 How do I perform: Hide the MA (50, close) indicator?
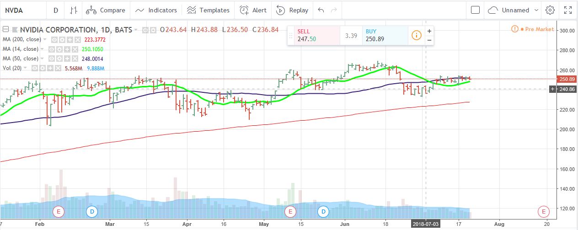coord(52,59)
